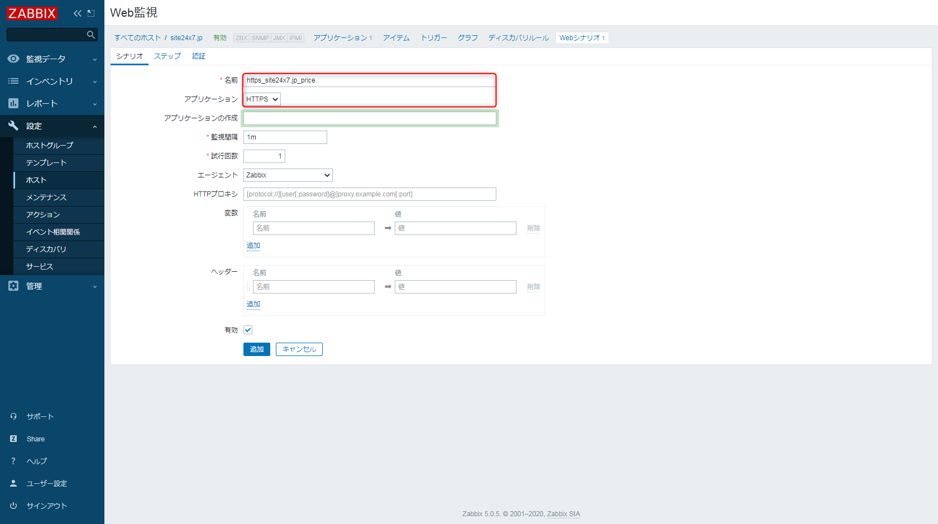Click the list icon for インベントリ
938x524 pixels.
coord(13,81)
